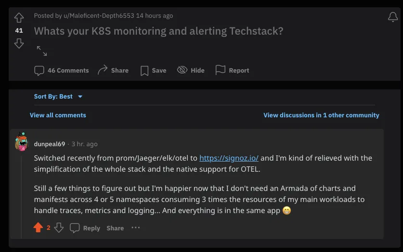Toggle the orange upvote on dunpeal69's comment
This screenshot has width=403, height=252.
[x=38, y=227]
